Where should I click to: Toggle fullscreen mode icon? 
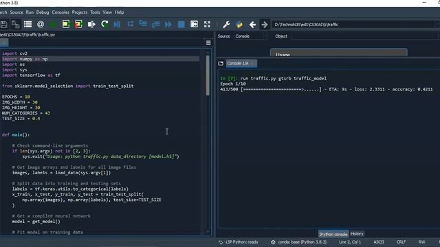[x=207, y=25]
